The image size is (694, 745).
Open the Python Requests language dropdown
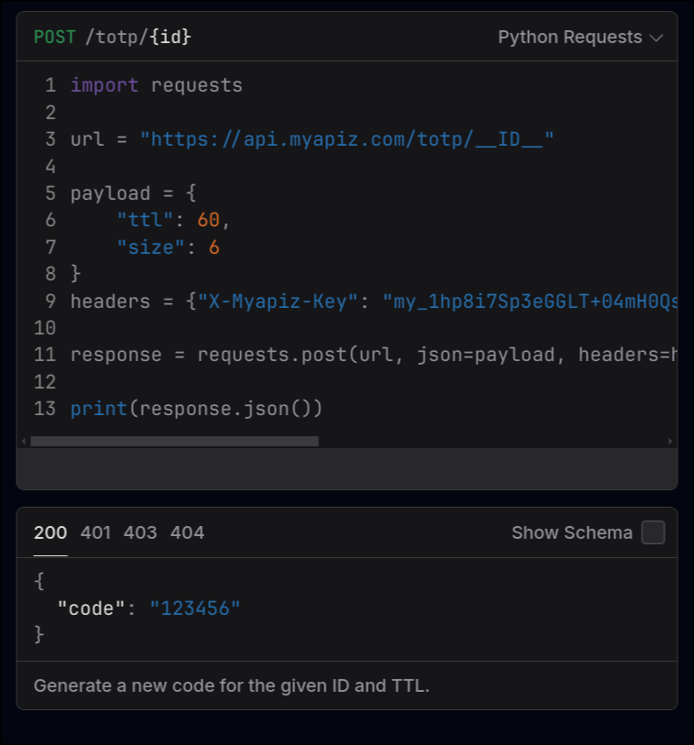(568, 37)
